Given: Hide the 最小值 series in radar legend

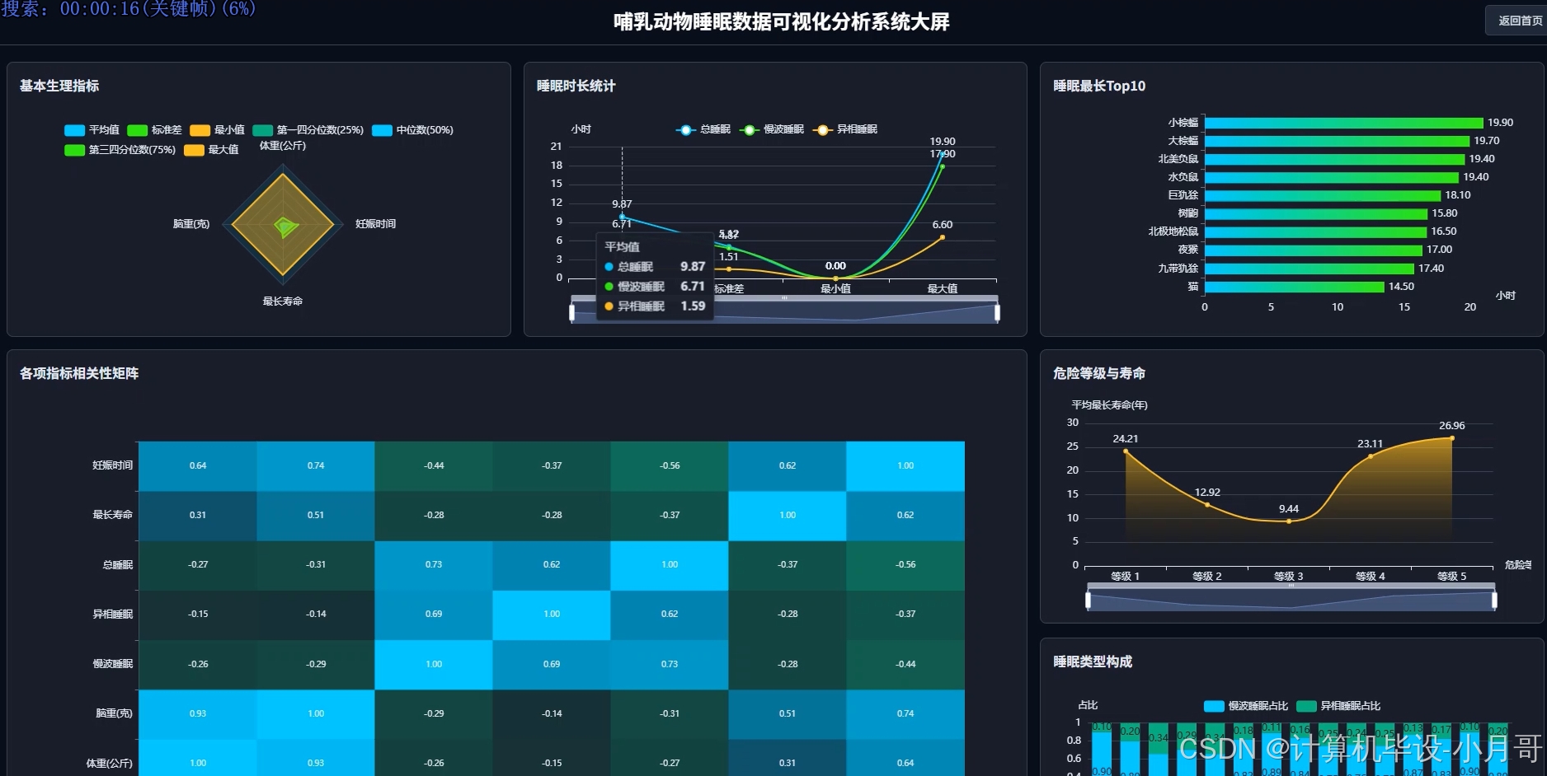Looking at the screenshot, I should [217, 130].
